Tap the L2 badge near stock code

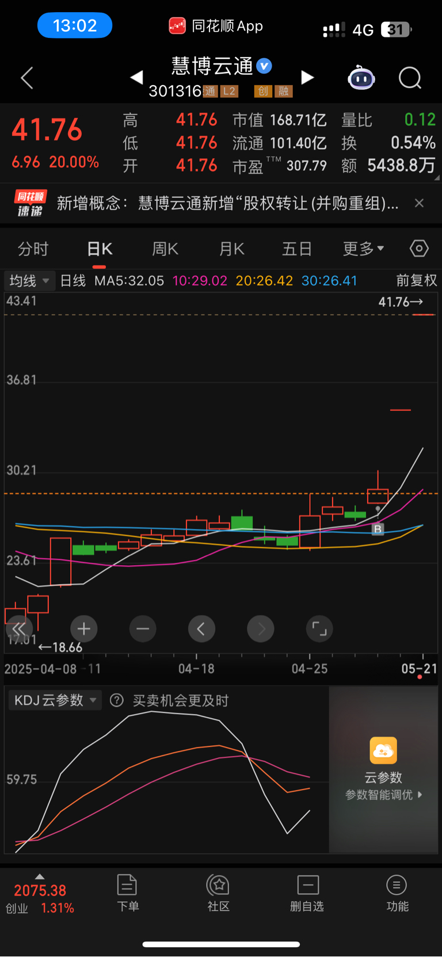(229, 91)
